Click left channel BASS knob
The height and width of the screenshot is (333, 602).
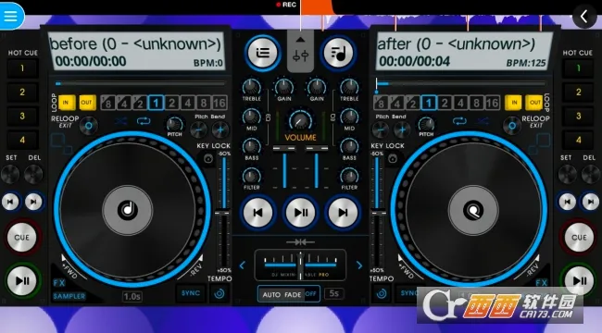pos(252,146)
